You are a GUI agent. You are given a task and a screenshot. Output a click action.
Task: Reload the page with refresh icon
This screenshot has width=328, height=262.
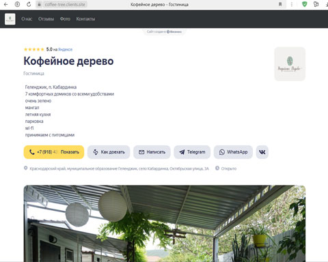click(29, 4)
